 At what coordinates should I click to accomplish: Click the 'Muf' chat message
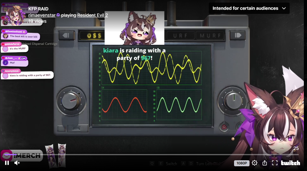click(x=15, y=63)
